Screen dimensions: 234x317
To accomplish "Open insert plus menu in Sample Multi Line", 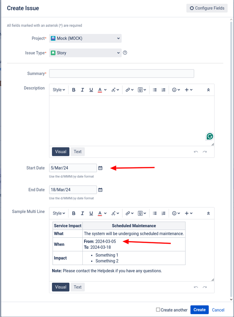I will coord(189,213).
